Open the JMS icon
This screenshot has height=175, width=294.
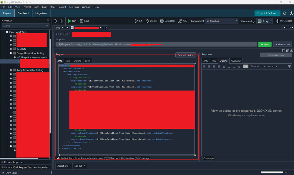180,21
